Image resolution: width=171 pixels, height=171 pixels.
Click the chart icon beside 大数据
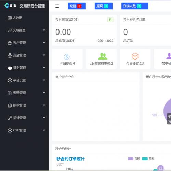tap(10, 18)
